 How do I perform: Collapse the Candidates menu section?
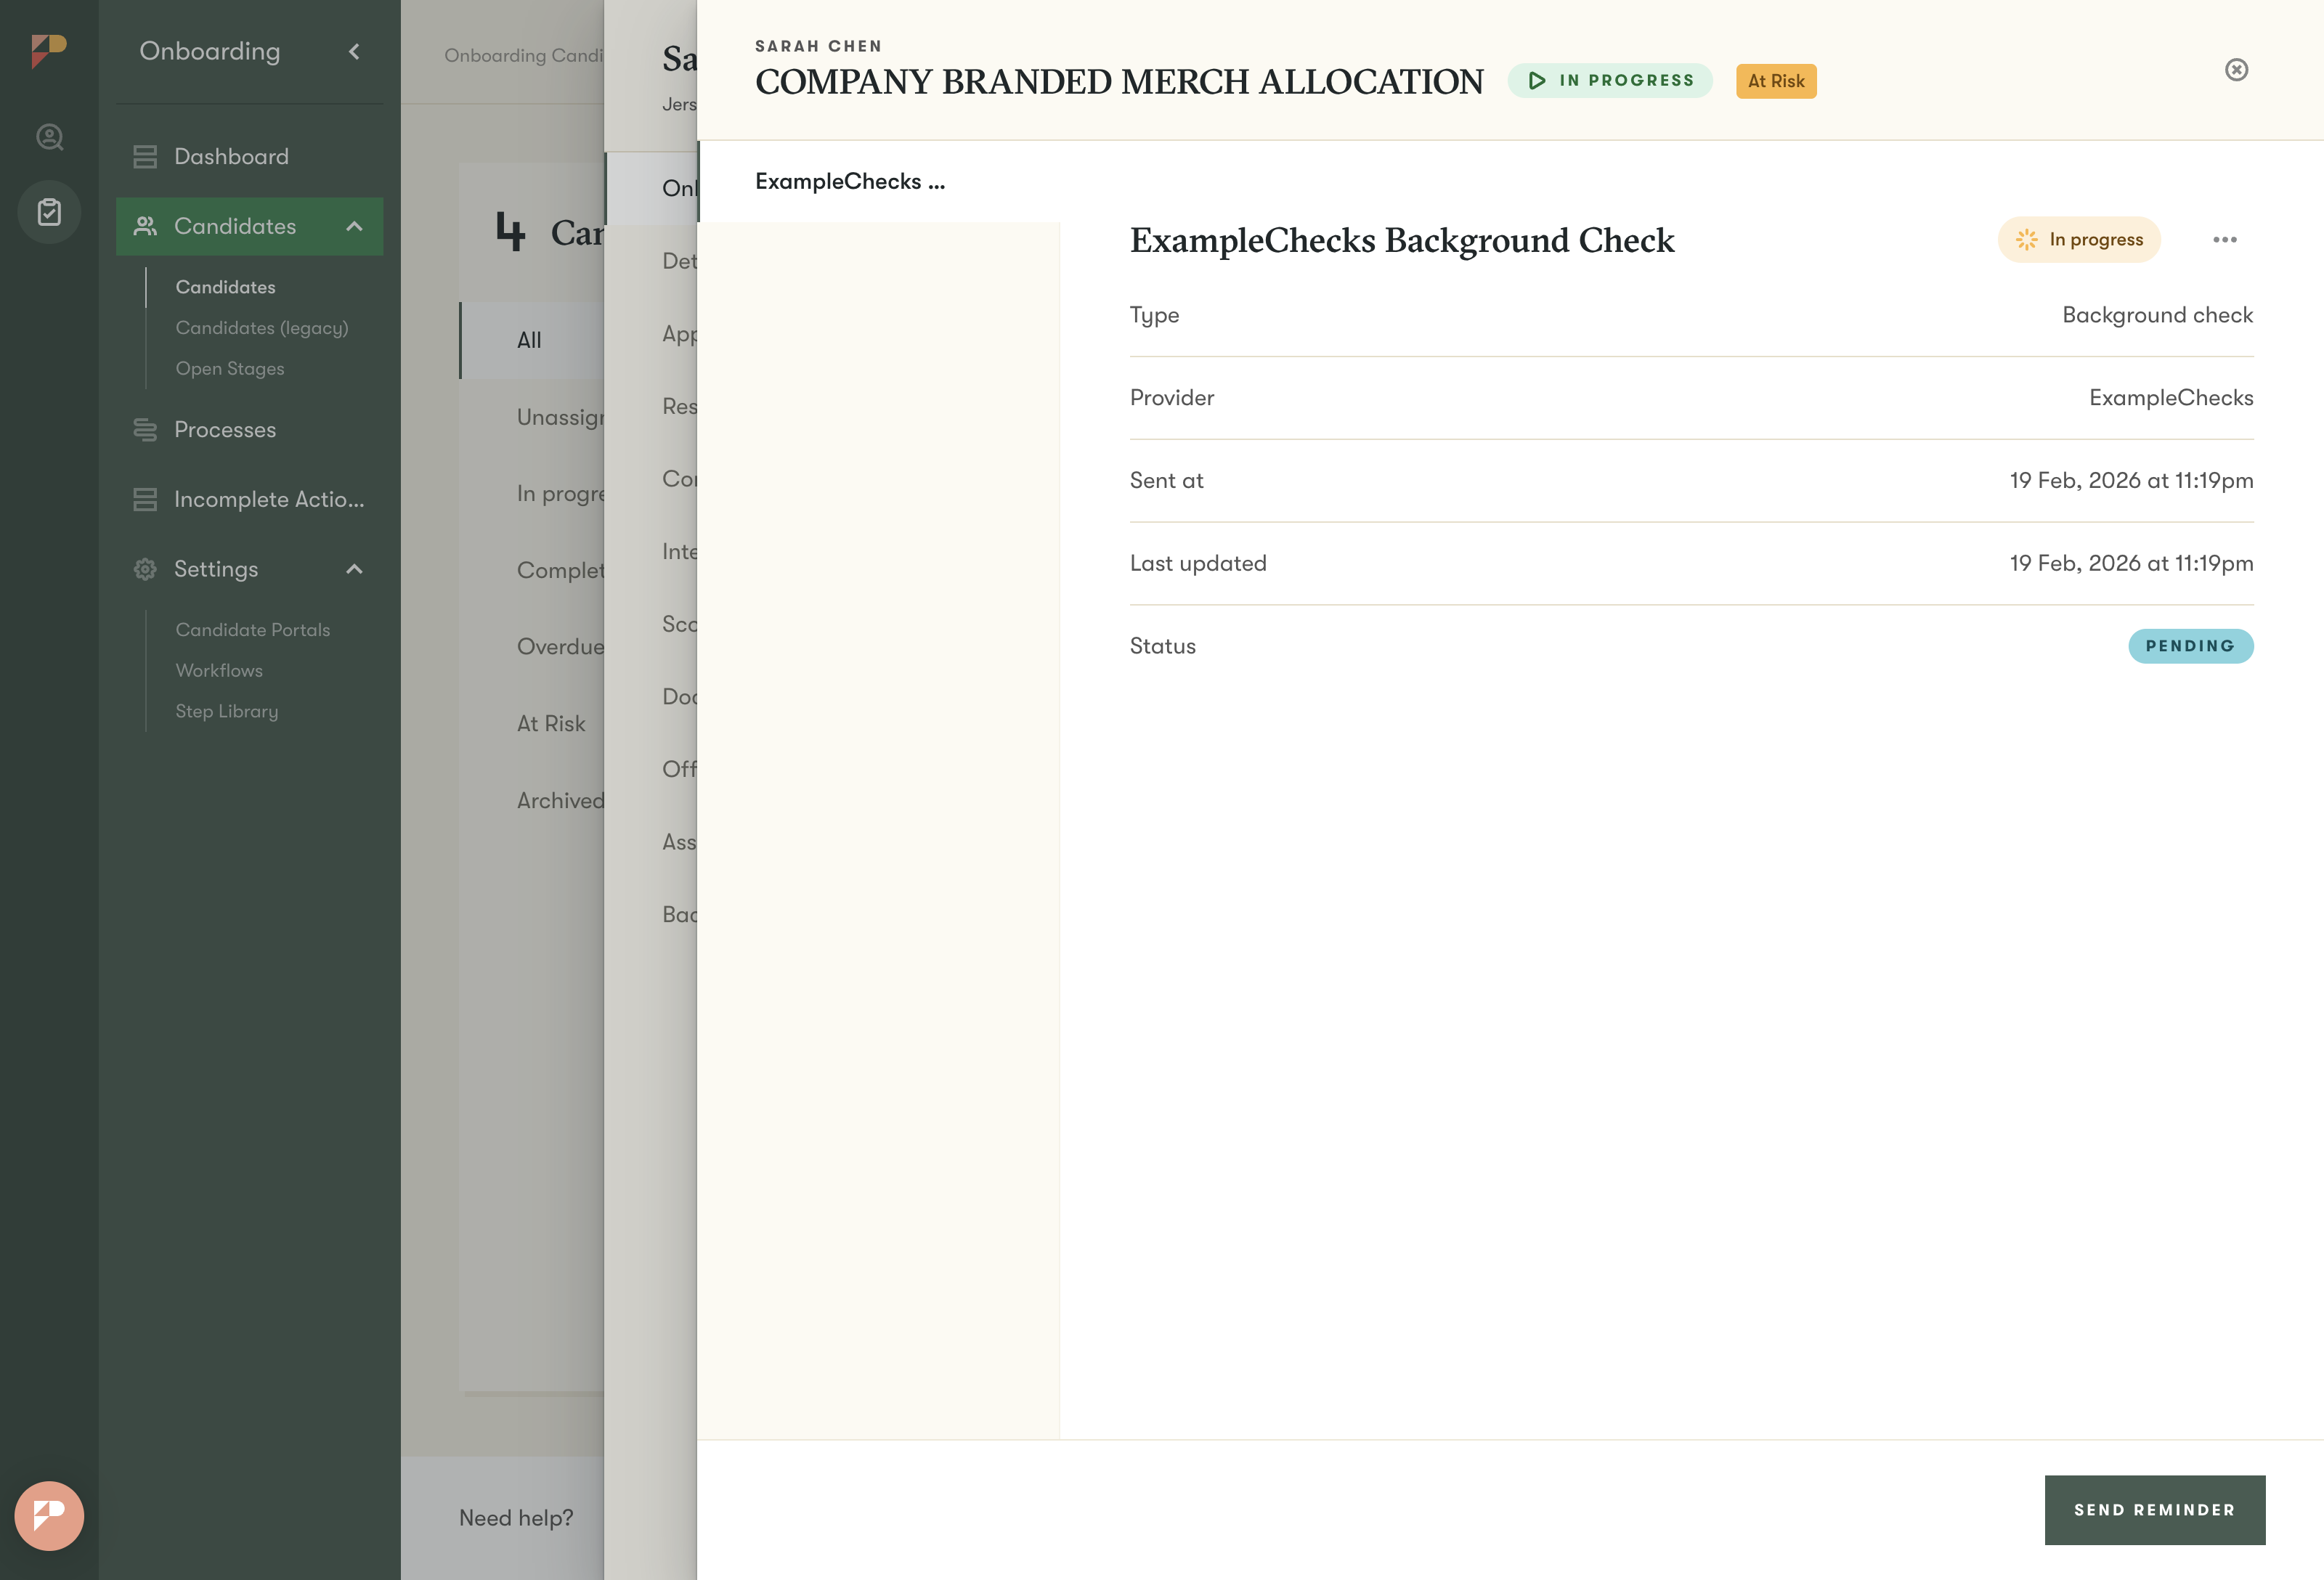(354, 227)
